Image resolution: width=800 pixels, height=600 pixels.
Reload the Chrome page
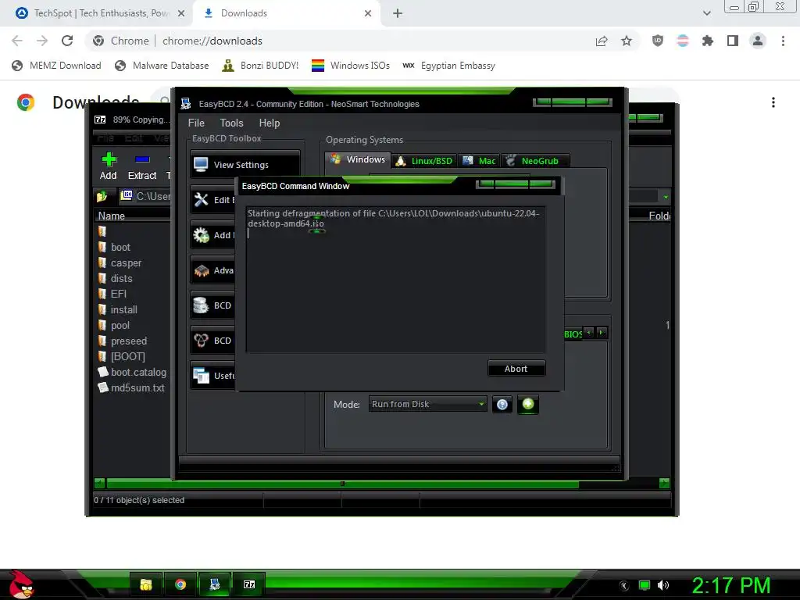[67, 41]
